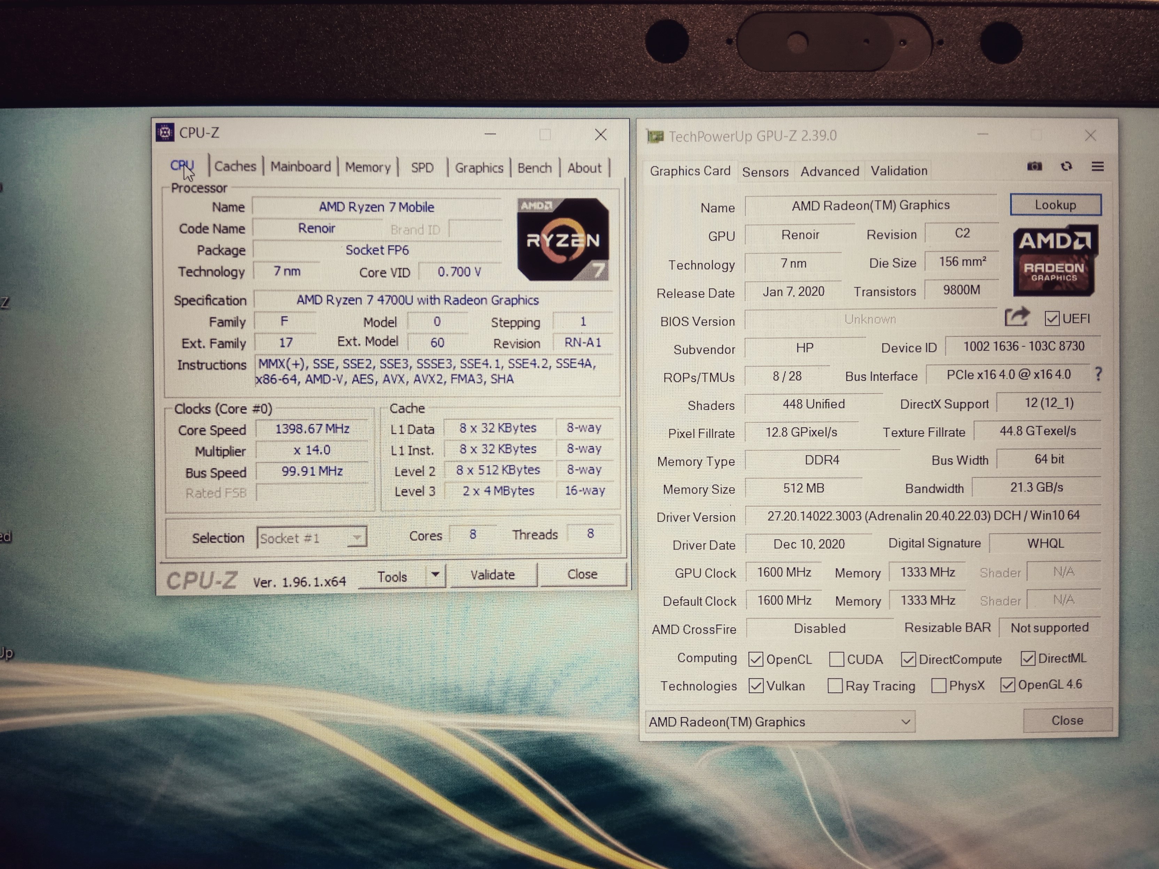Click the AMD Radeon Graphics logo
Screen dimensions: 1159x869
click(1055, 260)
